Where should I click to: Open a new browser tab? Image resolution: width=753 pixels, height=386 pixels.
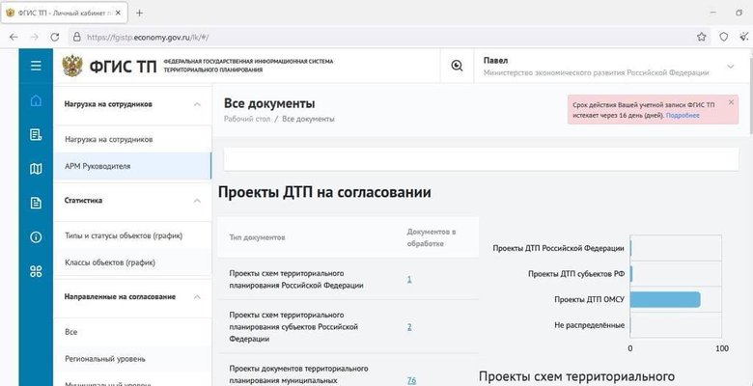pos(139,13)
